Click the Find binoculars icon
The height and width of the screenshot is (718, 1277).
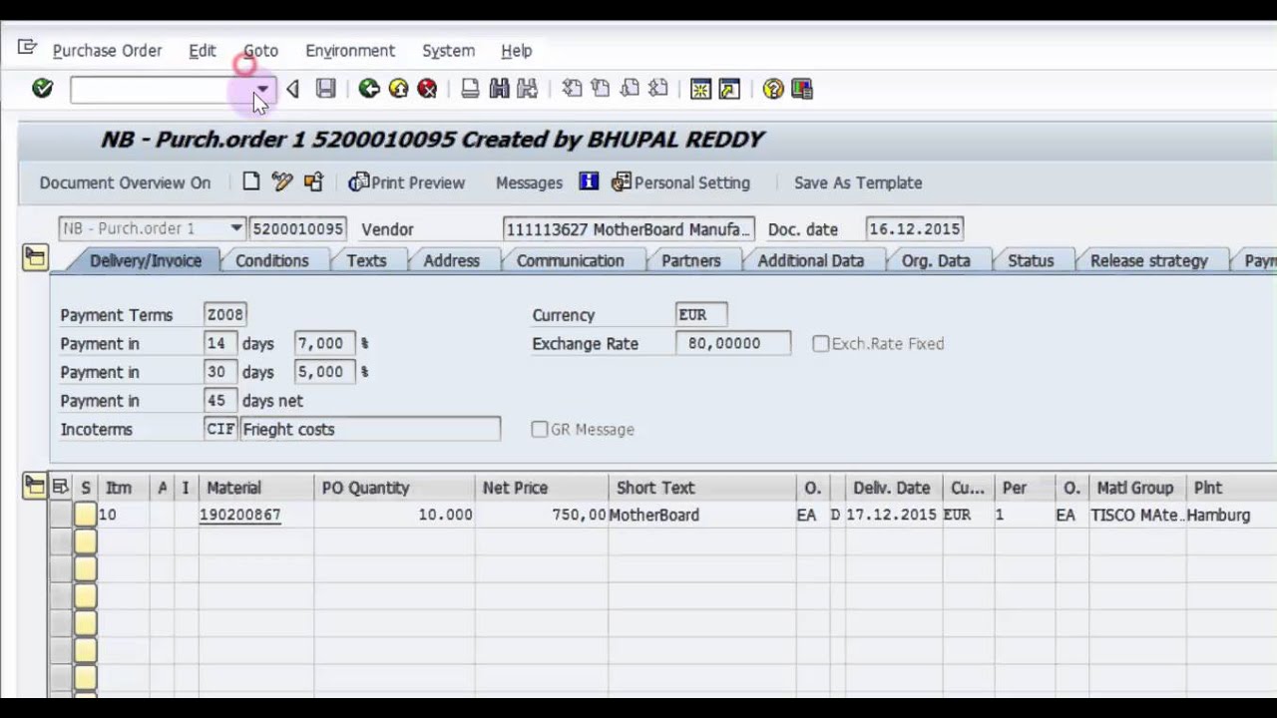click(499, 89)
